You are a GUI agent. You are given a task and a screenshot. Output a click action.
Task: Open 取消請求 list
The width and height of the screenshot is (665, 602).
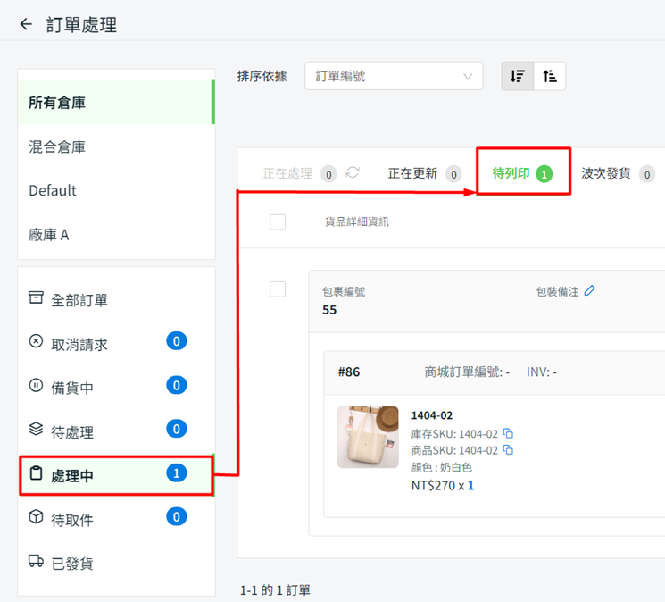[79, 343]
